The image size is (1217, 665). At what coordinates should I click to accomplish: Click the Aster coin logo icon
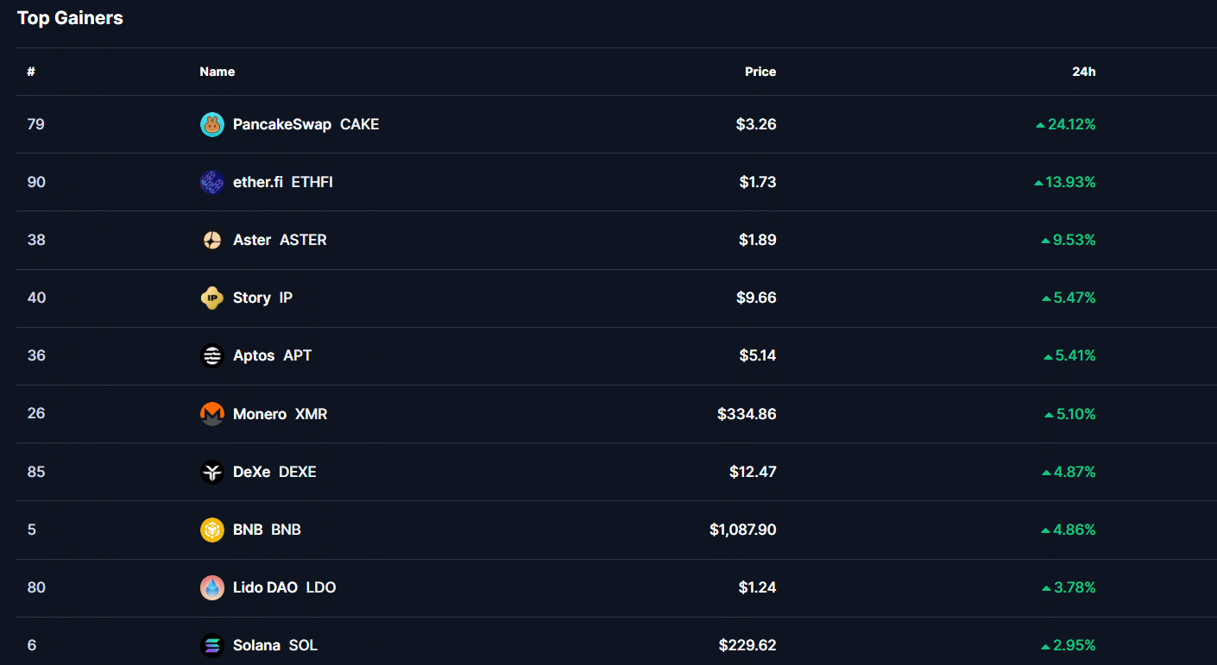[x=212, y=240]
